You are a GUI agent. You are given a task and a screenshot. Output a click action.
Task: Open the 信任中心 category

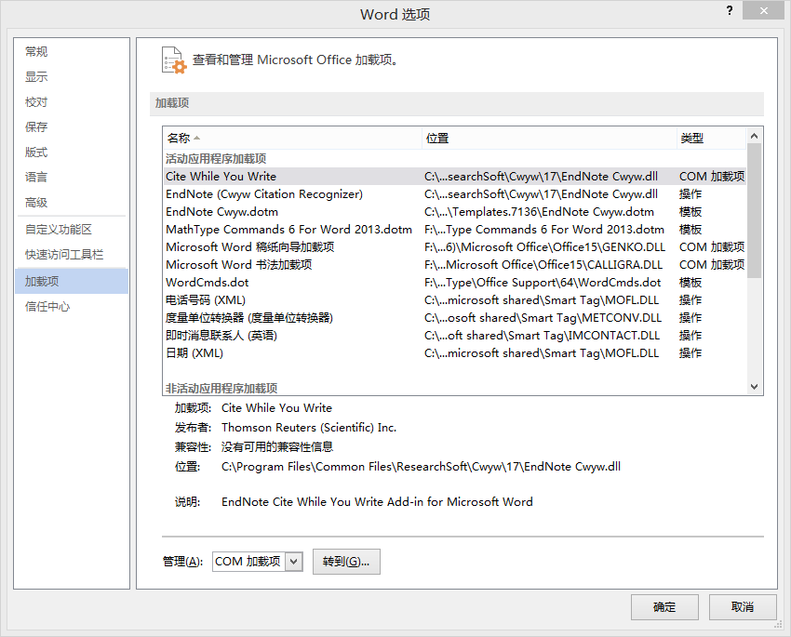(71, 306)
